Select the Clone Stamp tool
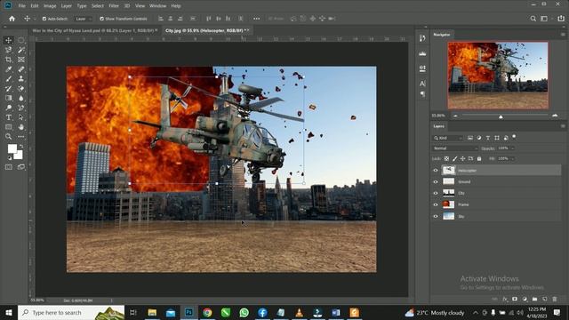 coord(21,79)
